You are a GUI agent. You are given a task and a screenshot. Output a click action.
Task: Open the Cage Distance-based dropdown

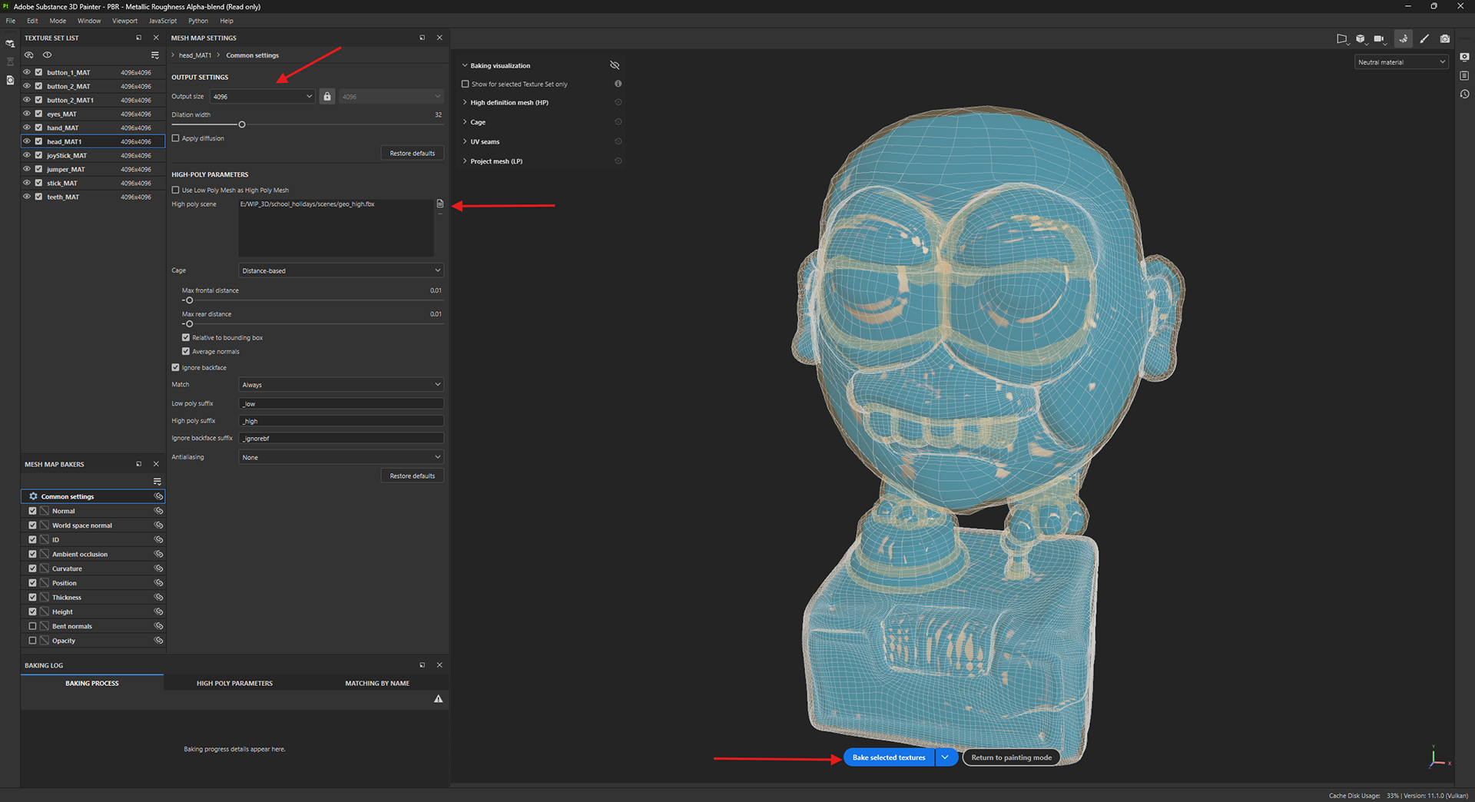(341, 270)
